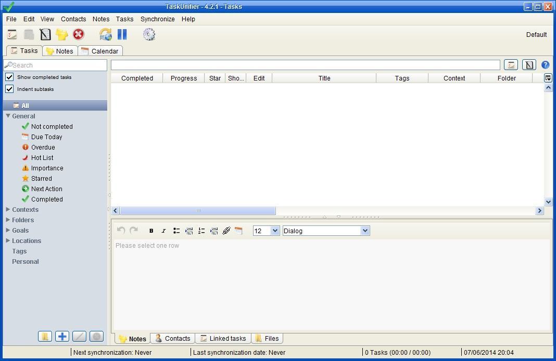Screen dimensions: 556x361
Task: Click the synchronize toolbar icon
Action: [x=106, y=34]
